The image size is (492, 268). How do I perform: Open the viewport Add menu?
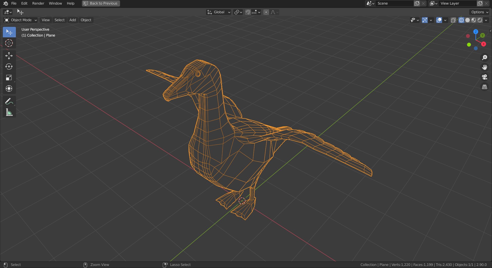pos(73,20)
